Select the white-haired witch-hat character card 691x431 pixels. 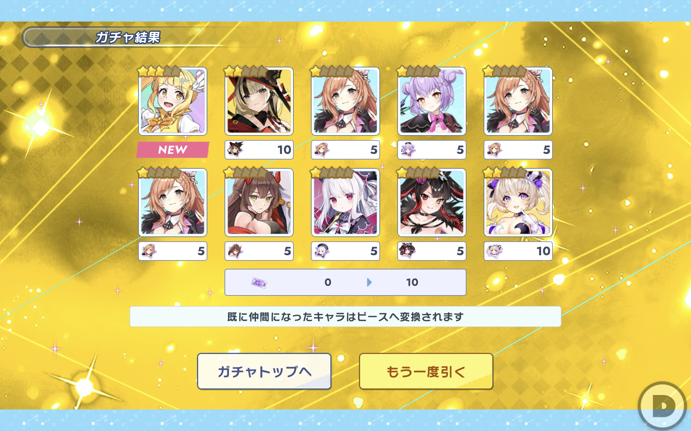point(345,202)
